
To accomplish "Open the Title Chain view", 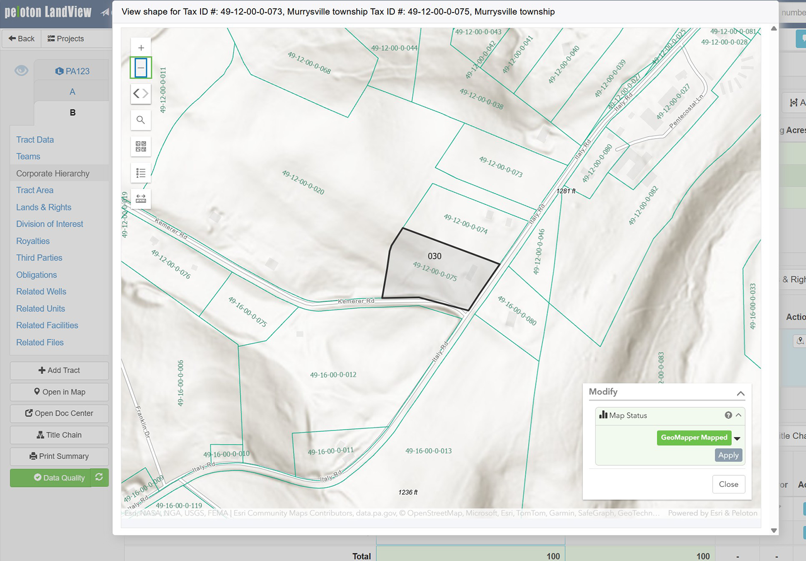I will [x=59, y=434].
